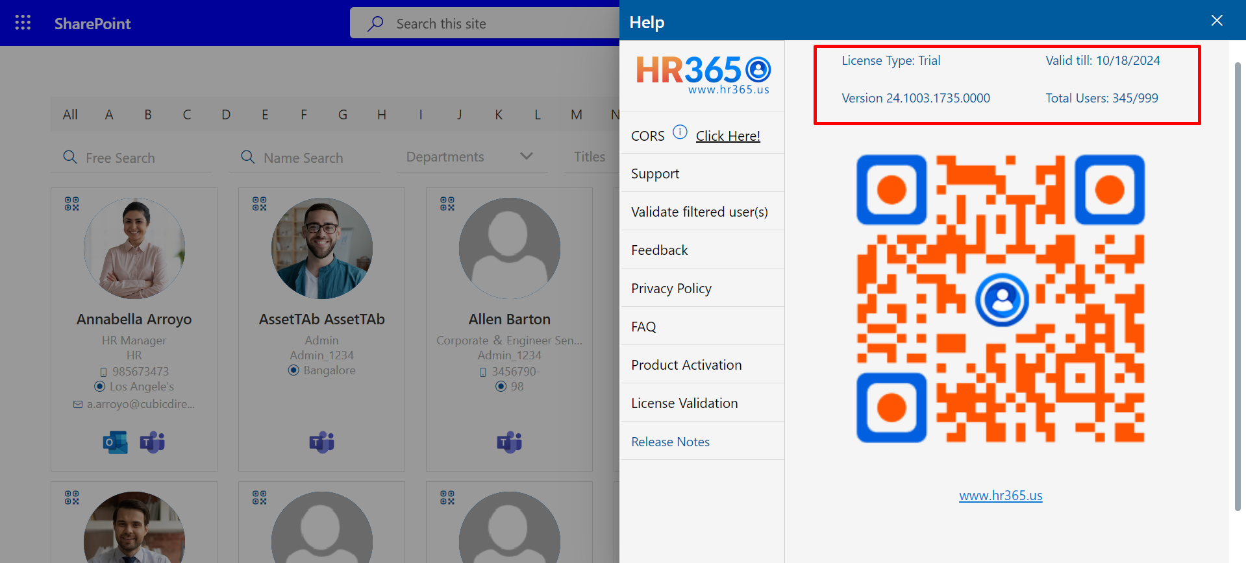Open Privacy Policy in Help menu
This screenshot has width=1246, height=563.
tap(703, 288)
